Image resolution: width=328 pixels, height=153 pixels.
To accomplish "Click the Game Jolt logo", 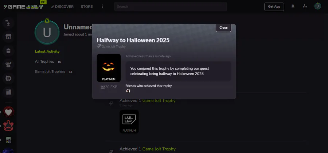I will click(23, 7).
